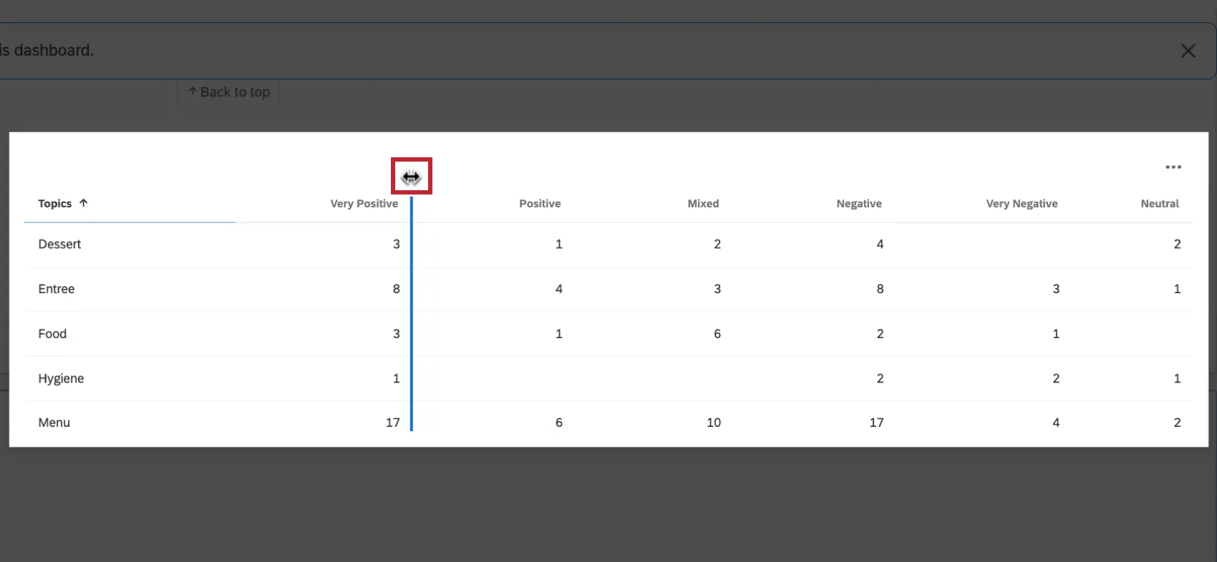The width and height of the screenshot is (1217, 562).
Task: Click Menu's Very Positive value 17
Action: pos(393,423)
